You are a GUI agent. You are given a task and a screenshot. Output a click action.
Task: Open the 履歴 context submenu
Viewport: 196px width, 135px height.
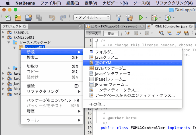tap(52, 111)
